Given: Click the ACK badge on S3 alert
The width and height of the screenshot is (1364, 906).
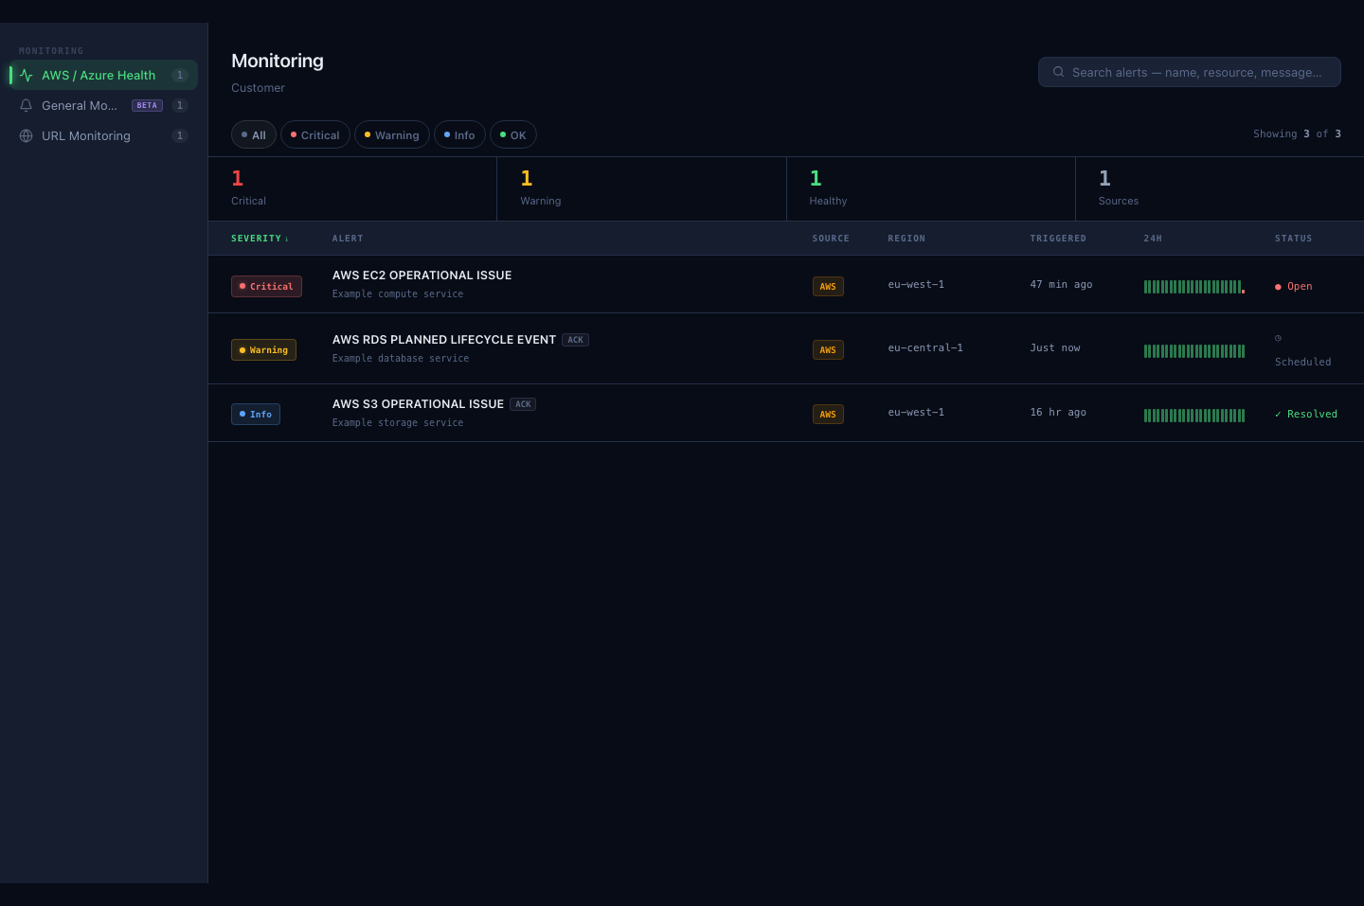Looking at the screenshot, I should point(523,404).
